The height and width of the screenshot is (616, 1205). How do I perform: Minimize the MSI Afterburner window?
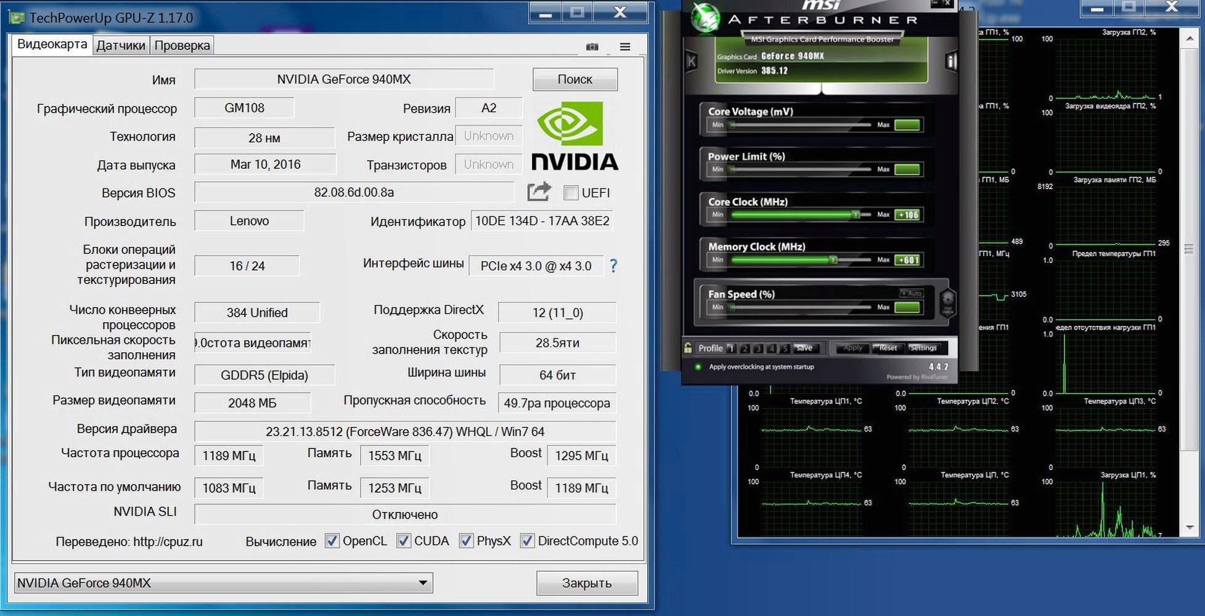tap(935, 4)
